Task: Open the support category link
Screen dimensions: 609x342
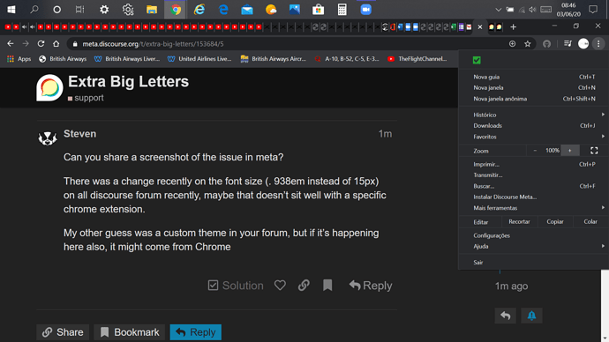Action: 86,98
